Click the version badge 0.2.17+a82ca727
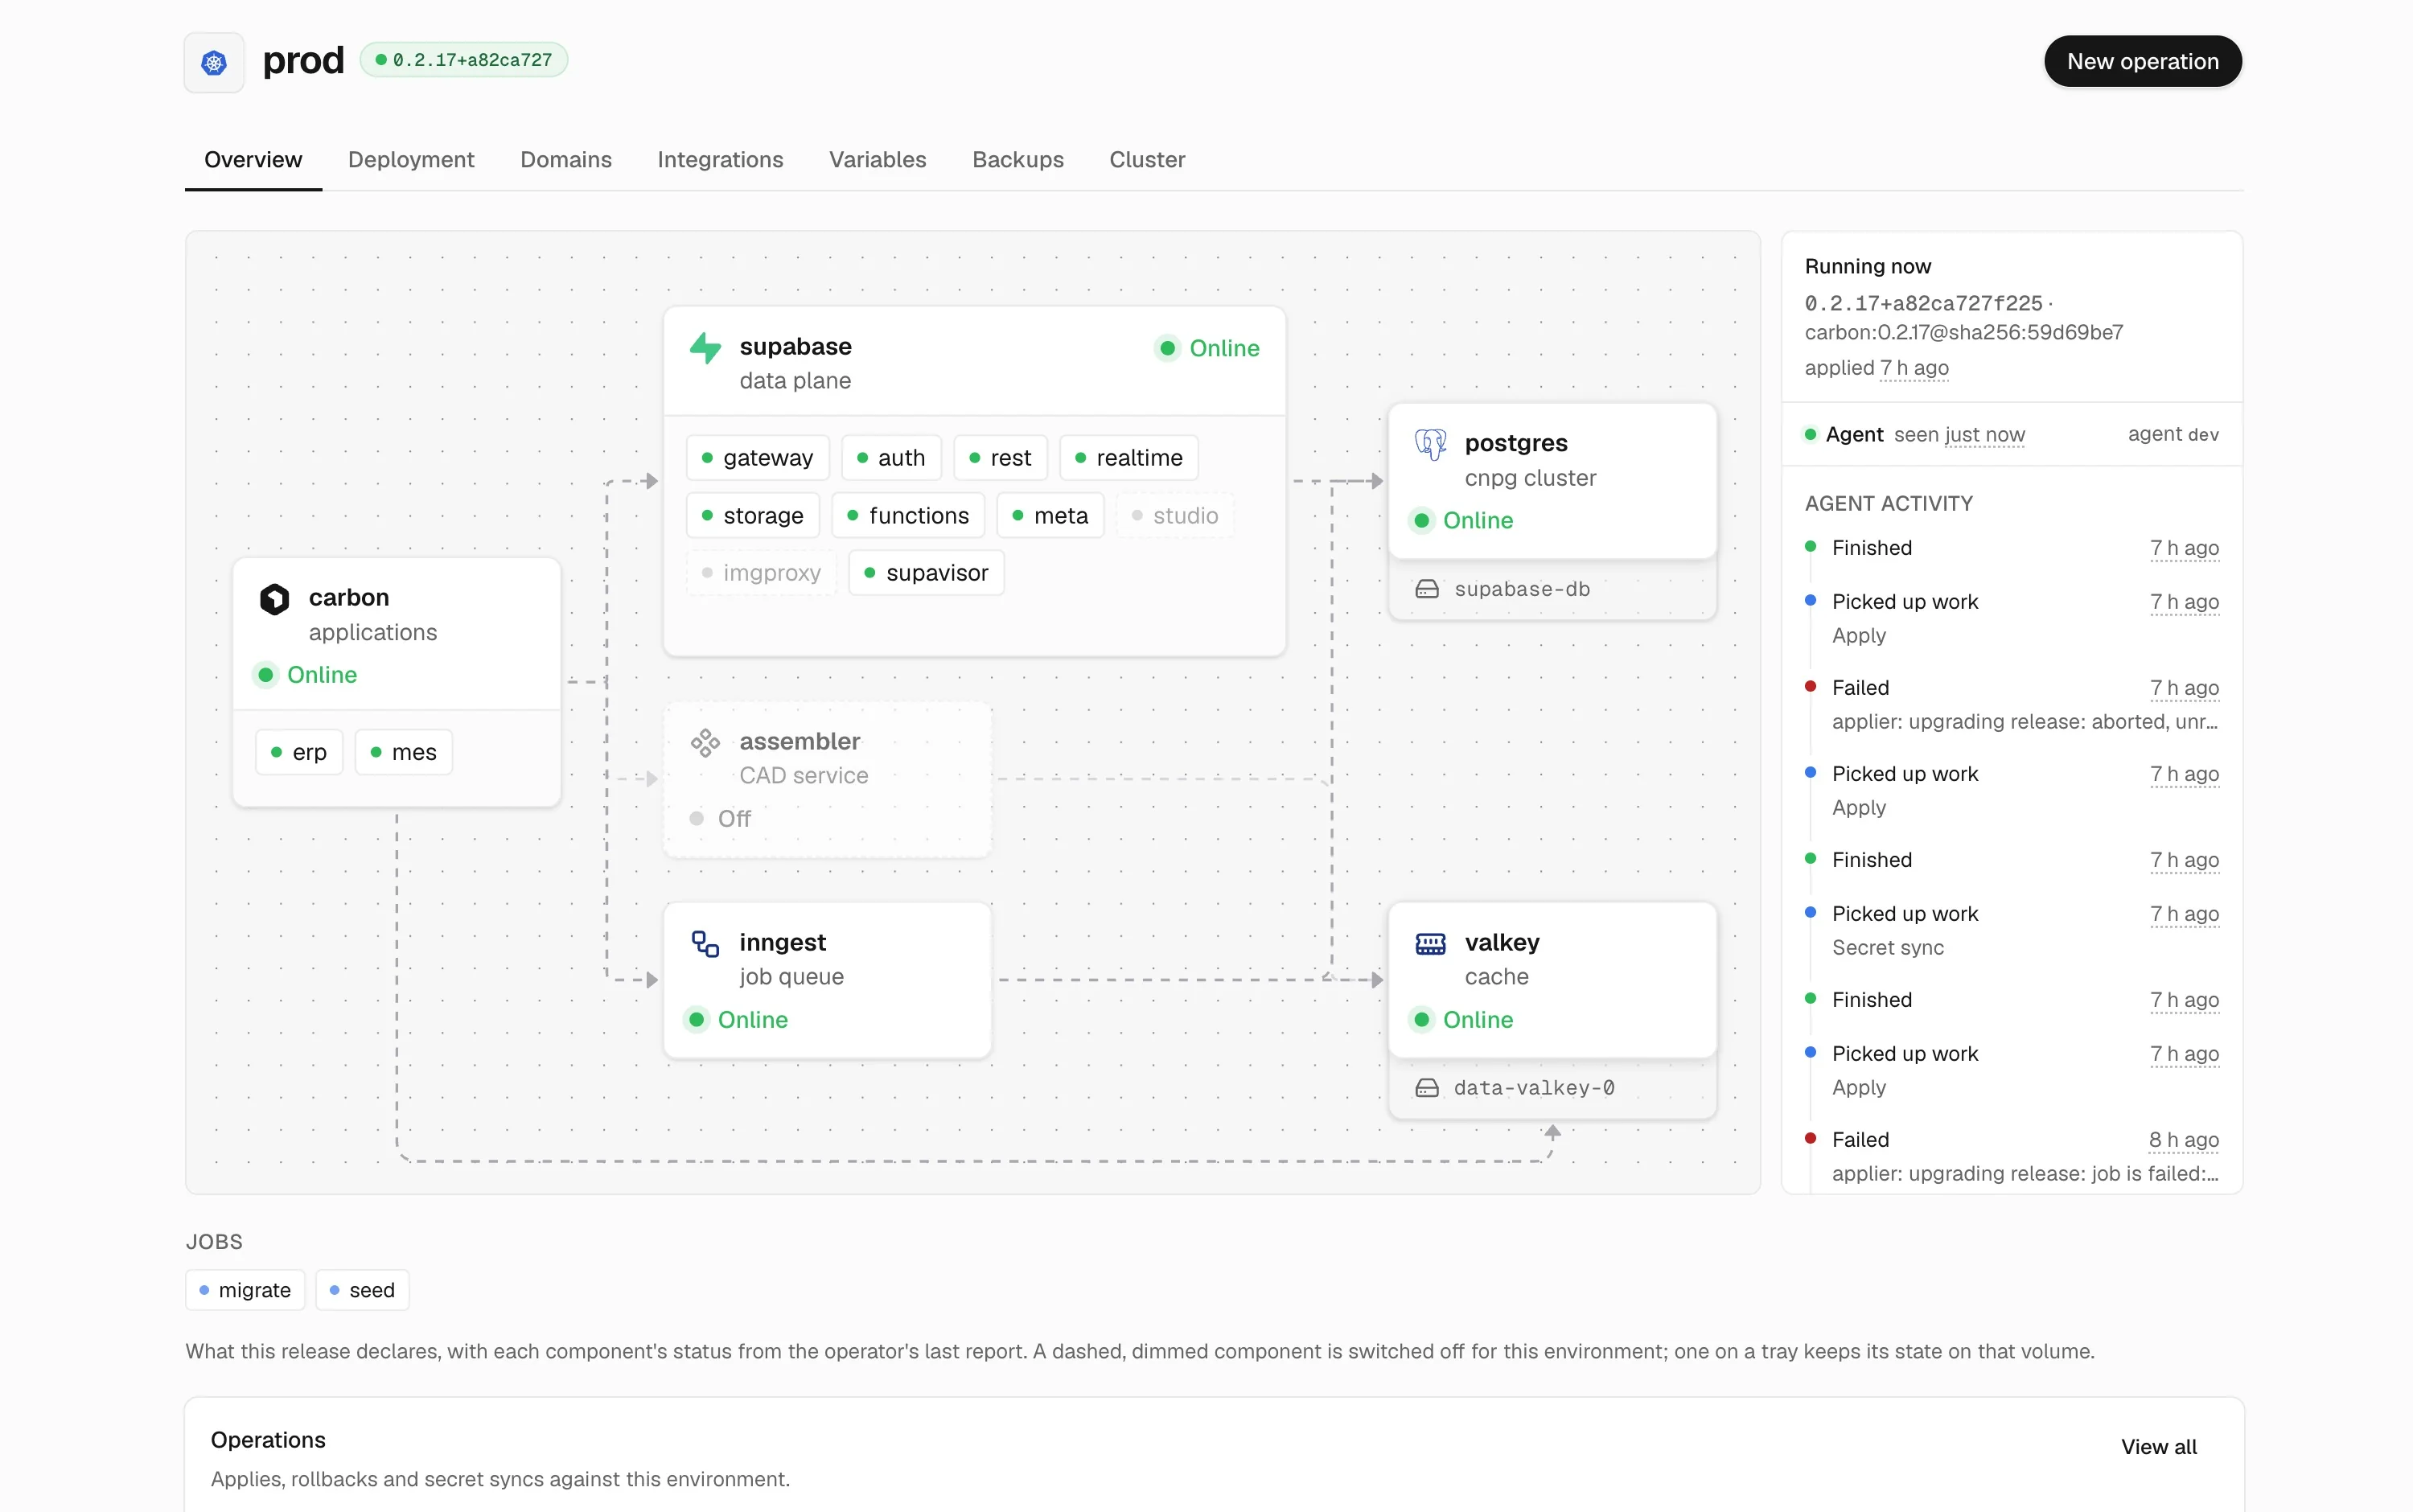The width and height of the screenshot is (2413, 1512). pos(464,60)
